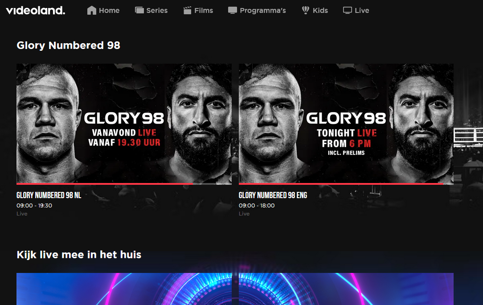Click the Videoland logo
The width and height of the screenshot is (483, 305).
coord(36,11)
